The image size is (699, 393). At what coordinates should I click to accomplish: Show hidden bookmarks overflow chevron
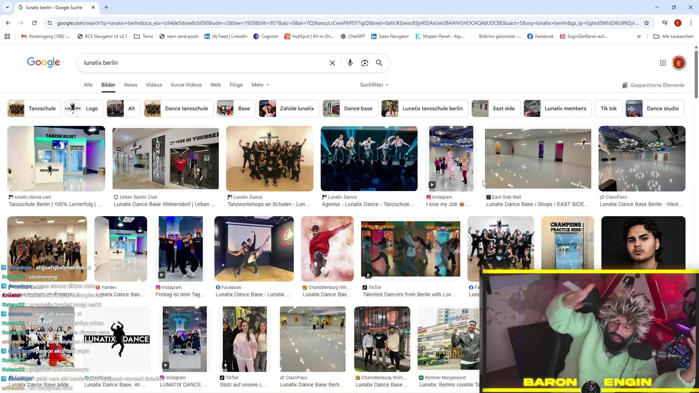[638, 37]
